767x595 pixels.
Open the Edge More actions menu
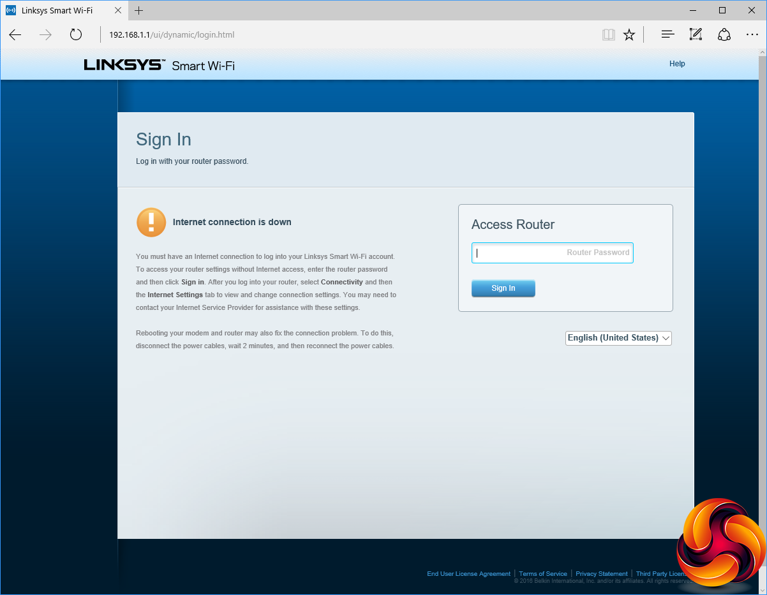(x=752, y=34)
